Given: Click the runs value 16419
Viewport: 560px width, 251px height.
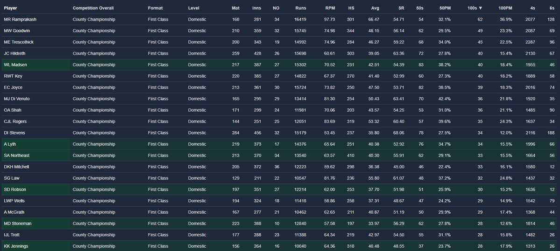Looking at the screenshot, I should [x=300, y=19].
